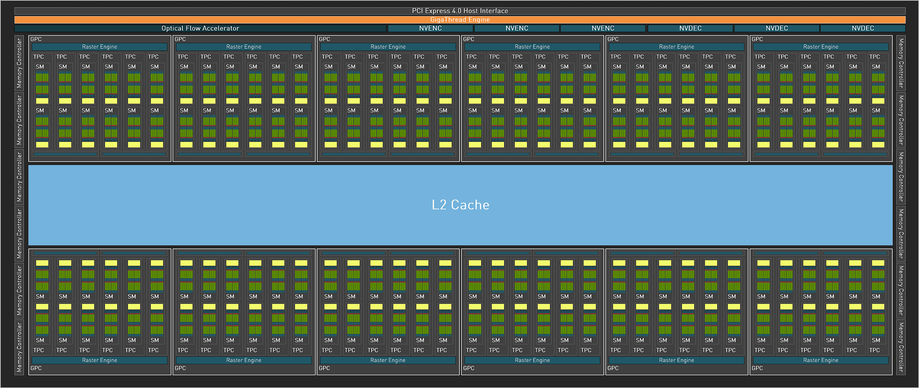Click the topmost Memory Controller on the left edge
The height and width of the screenshot is (388, 919).
pyautogui.click(x=19, y=63)
